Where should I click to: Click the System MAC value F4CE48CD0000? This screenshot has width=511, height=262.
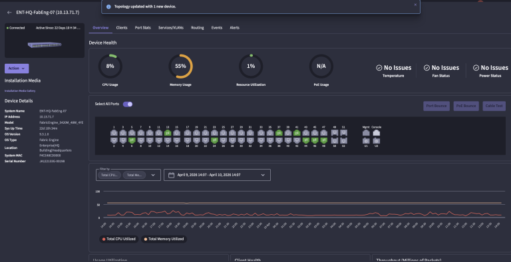(50, 156)
